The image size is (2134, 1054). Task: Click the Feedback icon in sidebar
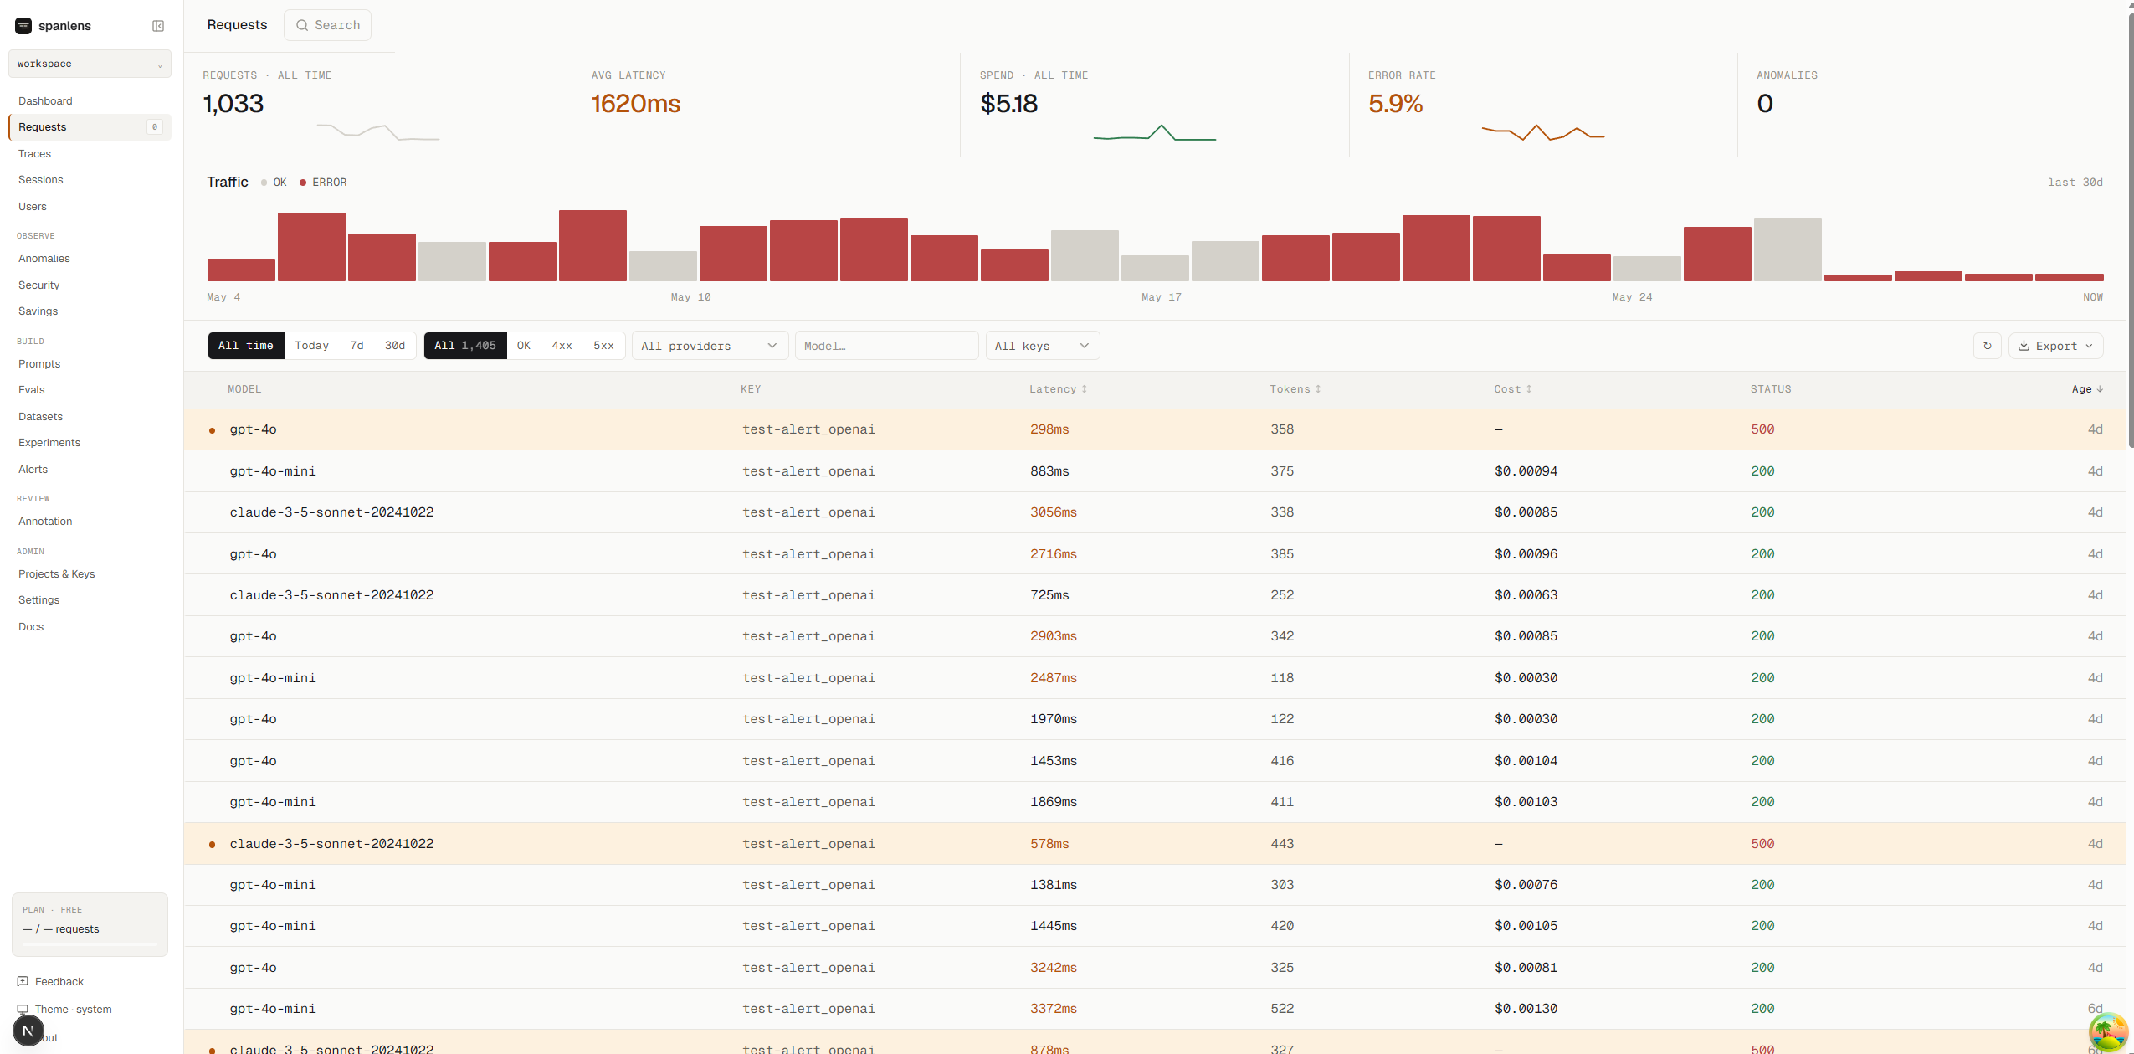pos(23,981)
